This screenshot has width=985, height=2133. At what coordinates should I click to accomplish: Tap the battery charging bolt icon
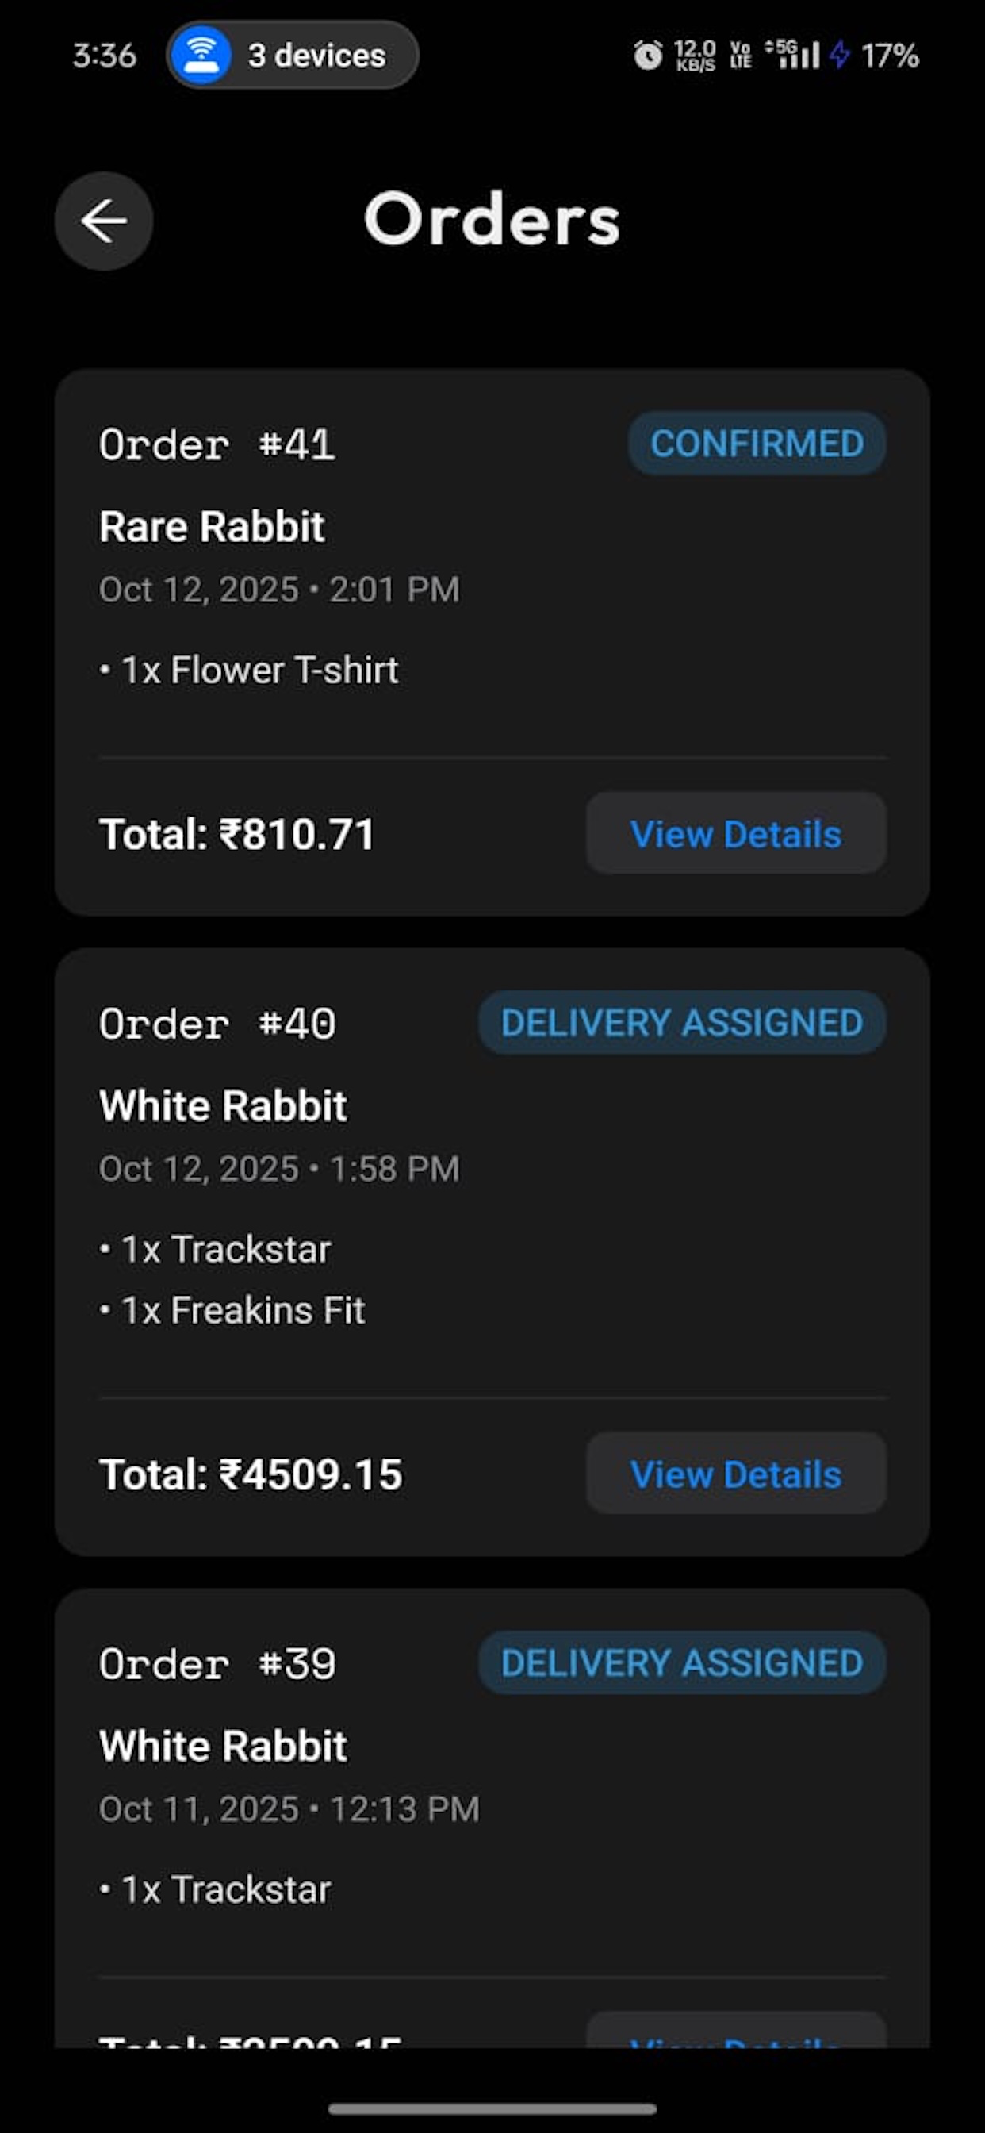pyautogui.click(x=839, y=56)
